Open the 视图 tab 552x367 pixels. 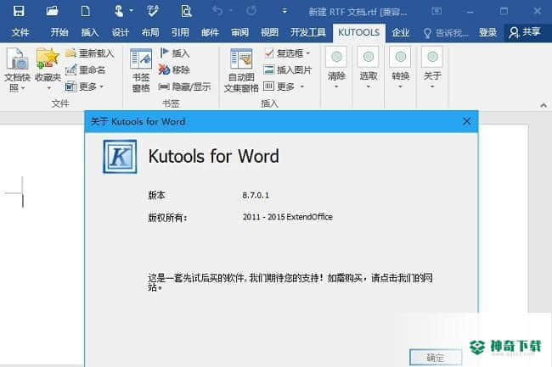click(269, 33)
